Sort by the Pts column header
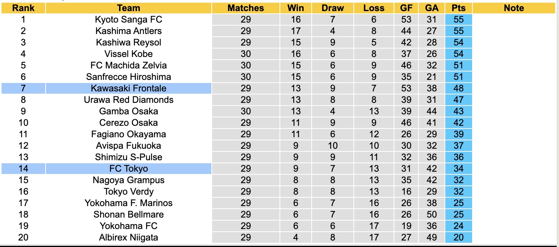 click(458, 8)
